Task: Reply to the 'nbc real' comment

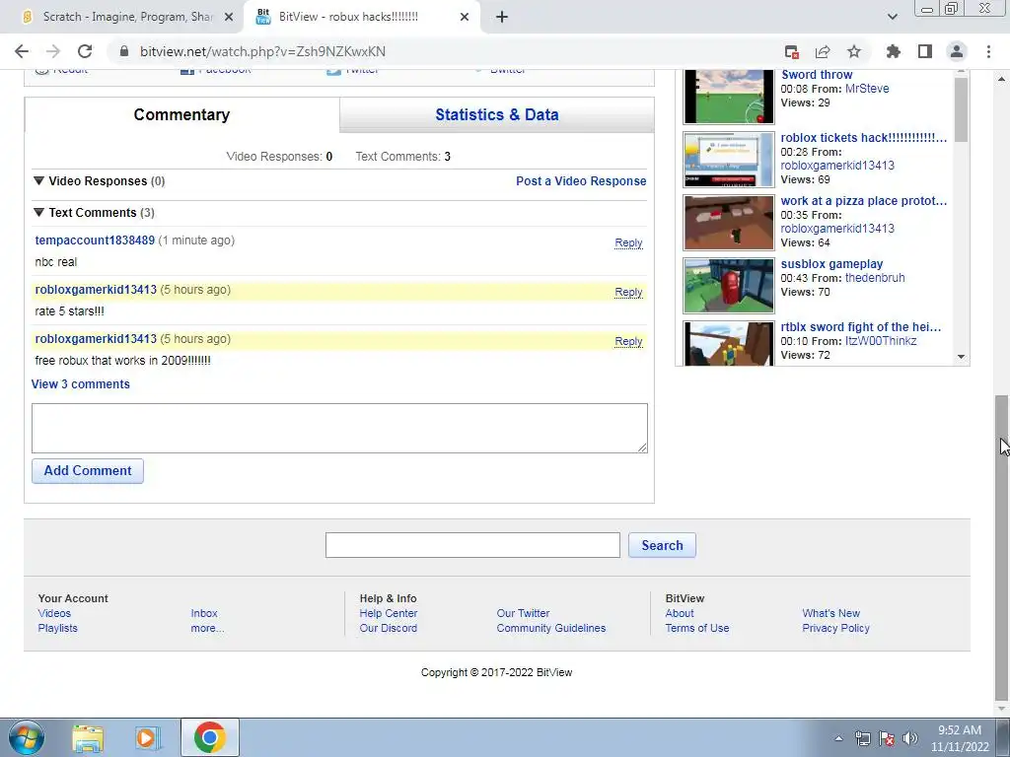Action: (x=628, y=242)
